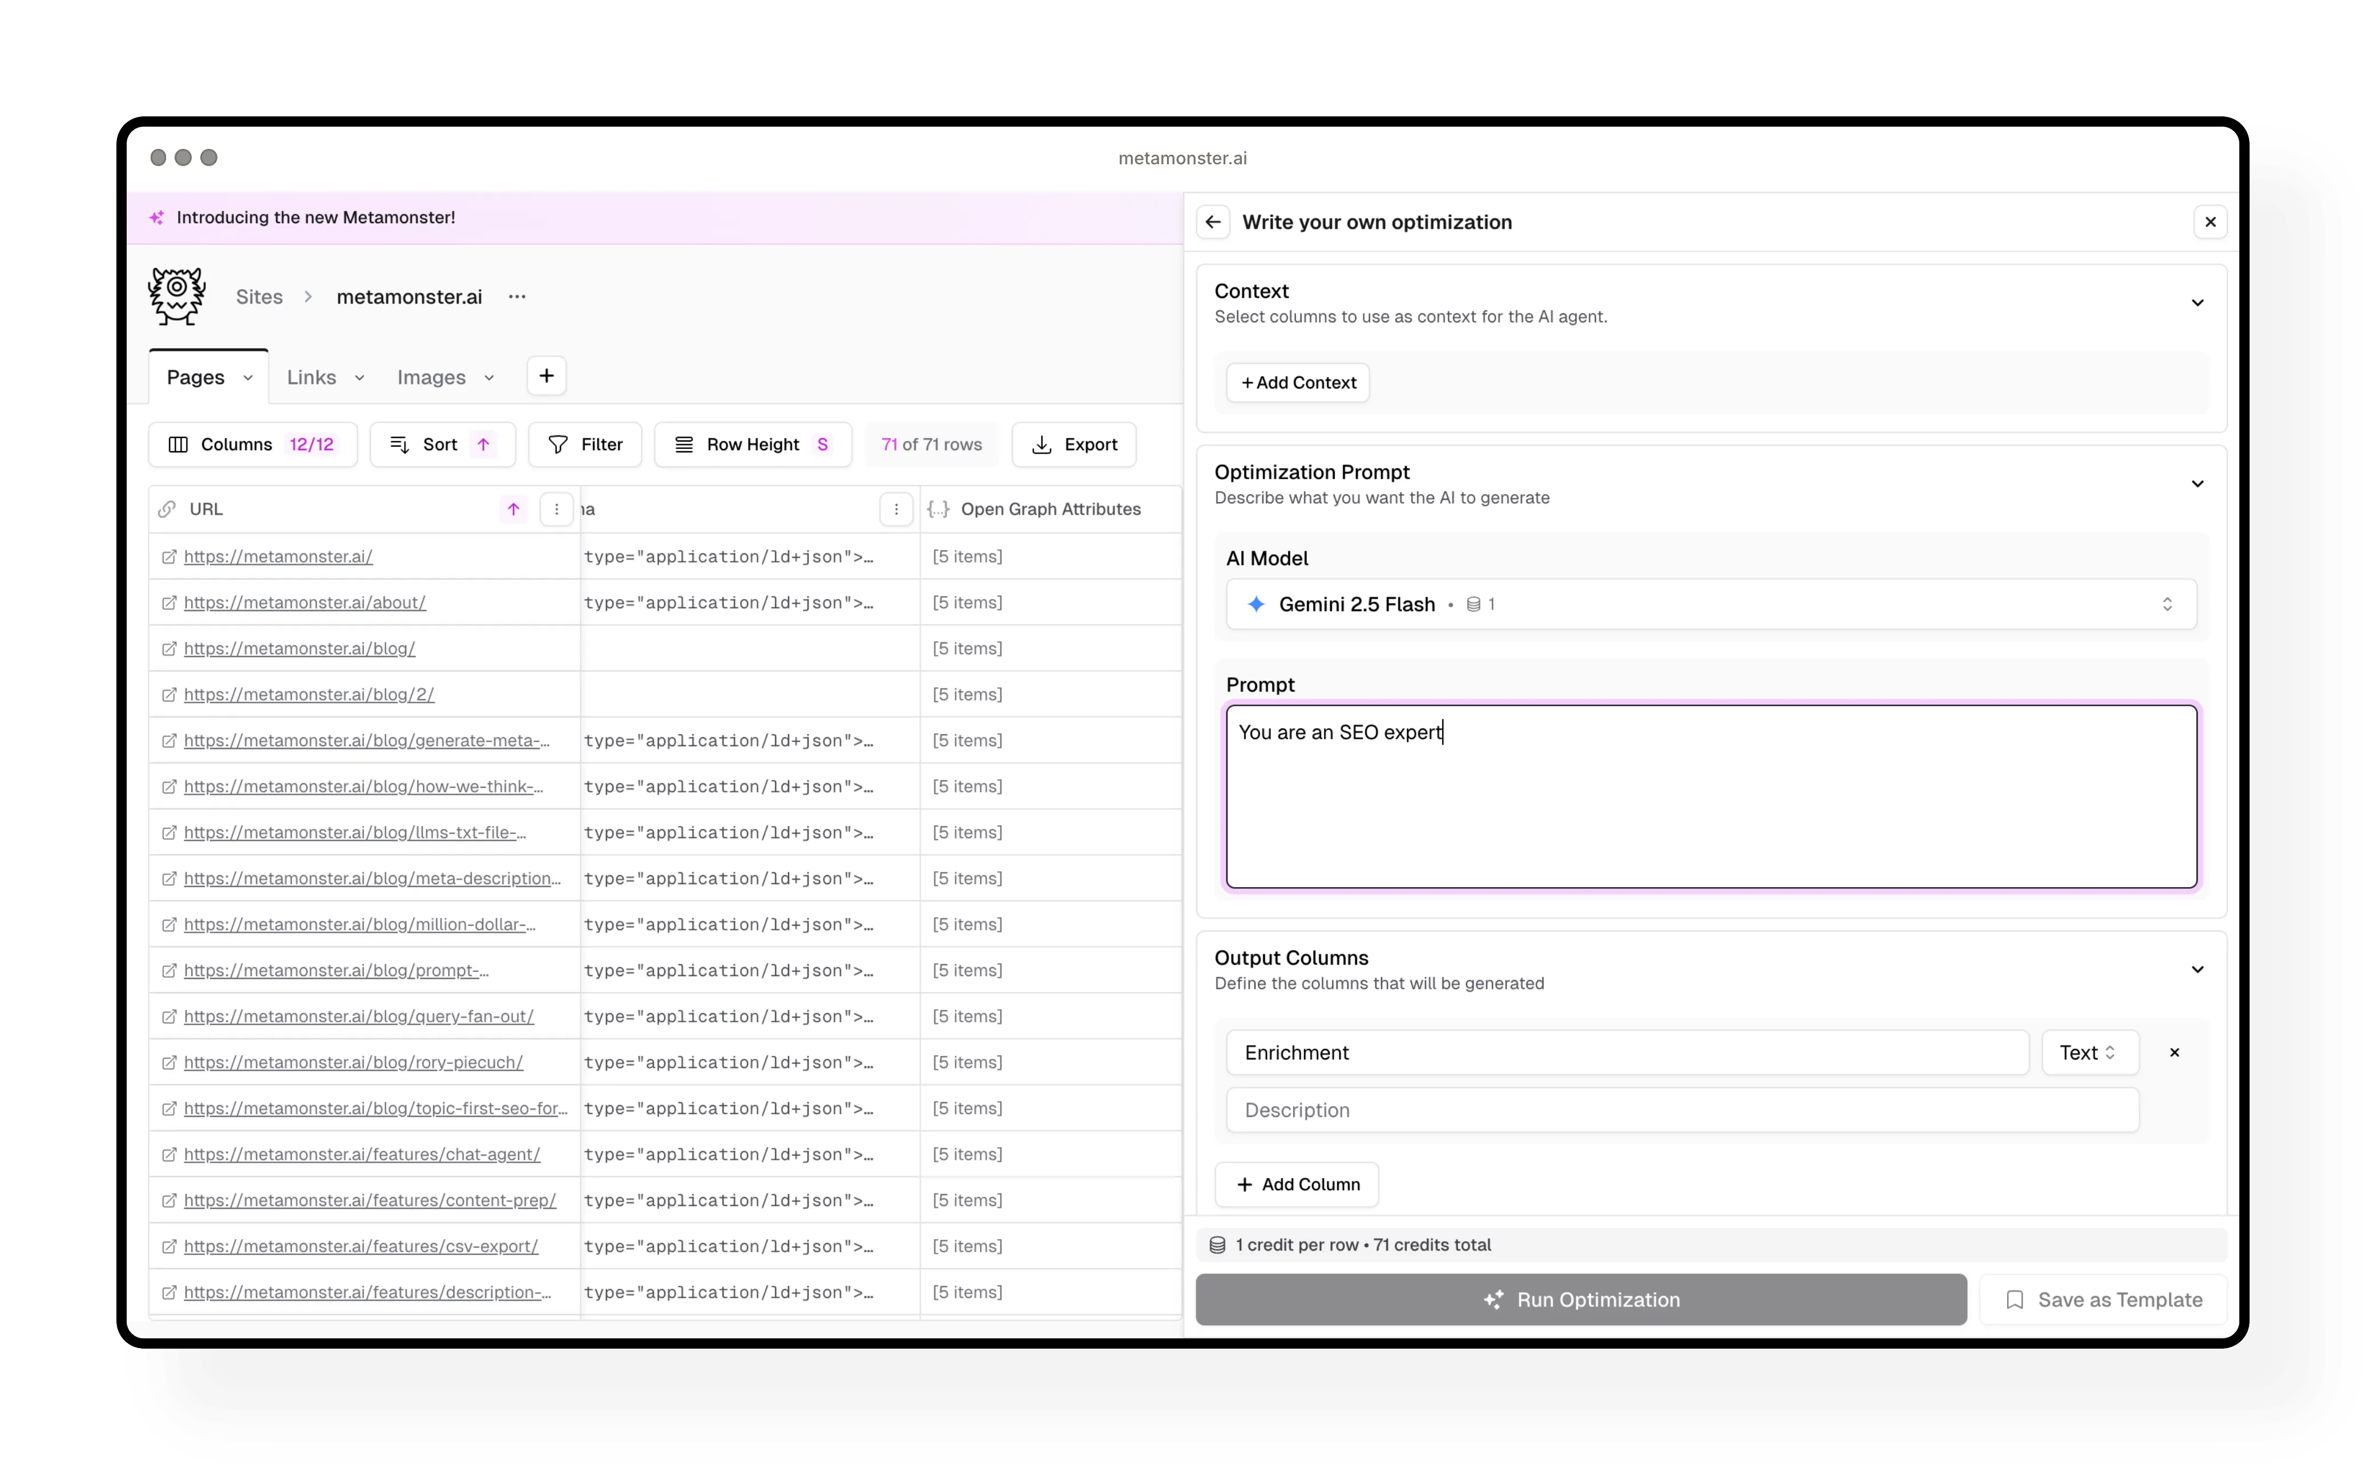Screen dimensions: 2366x1465
Task: Click the Add Context button
Action: pos(1297,382)
